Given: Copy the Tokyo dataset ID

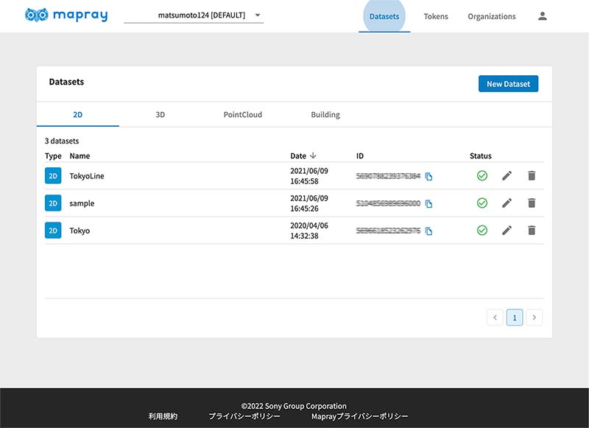Looking at the screenshot, I should point(428,231).
